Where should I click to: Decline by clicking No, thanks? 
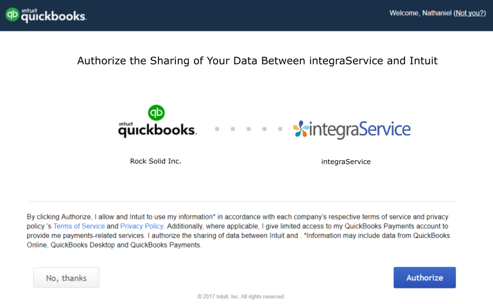click(66, 278)
